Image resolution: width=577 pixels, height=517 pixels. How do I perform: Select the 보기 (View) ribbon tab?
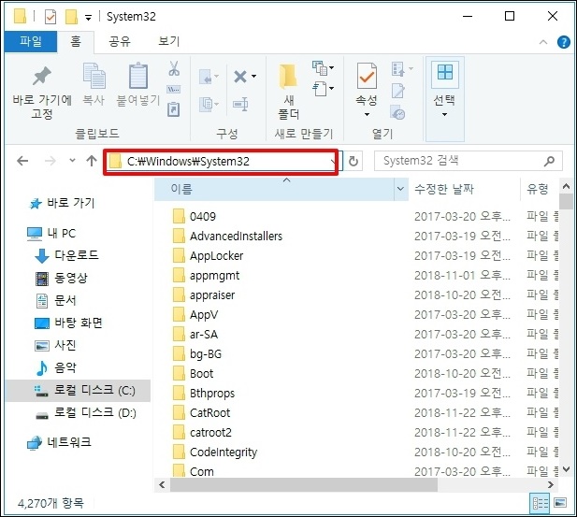tap(169, 41)
